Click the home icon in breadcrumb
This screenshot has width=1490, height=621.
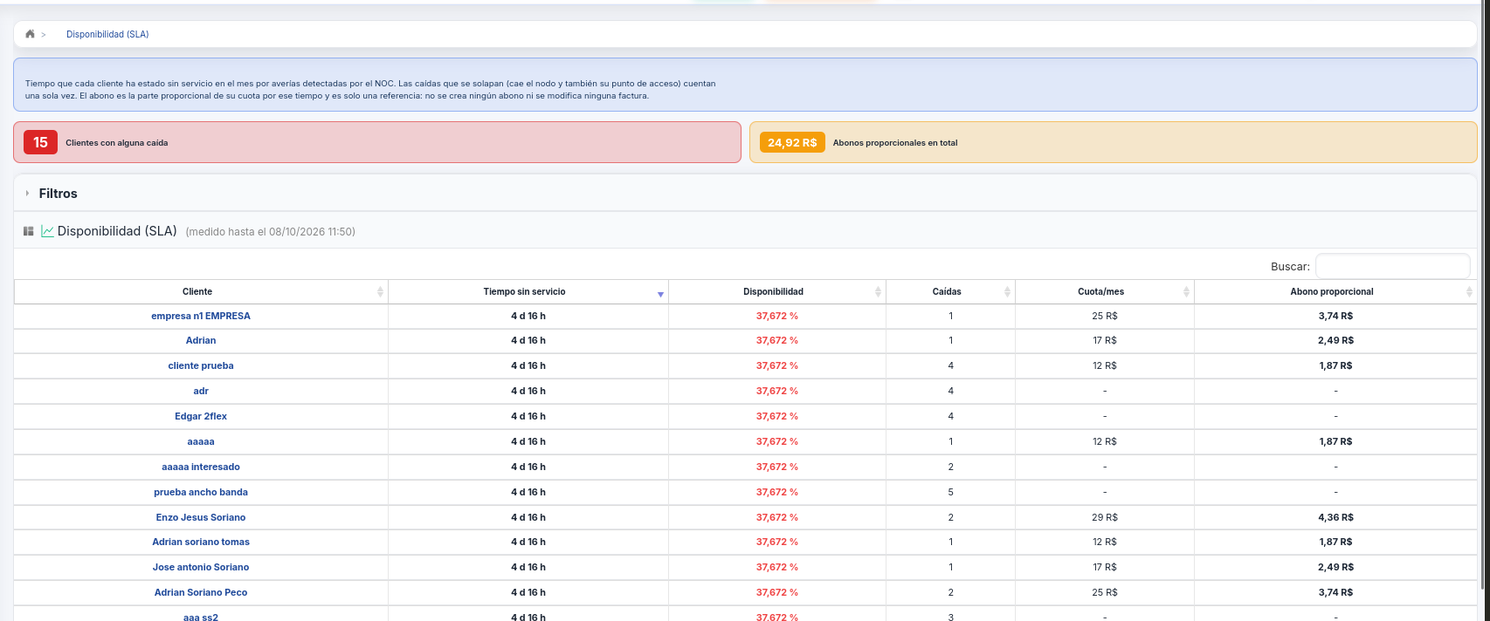coord(30,34)
